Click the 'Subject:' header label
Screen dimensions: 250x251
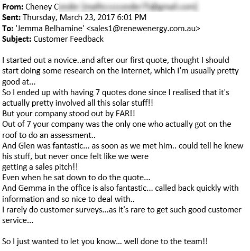(x=17, y=39)
